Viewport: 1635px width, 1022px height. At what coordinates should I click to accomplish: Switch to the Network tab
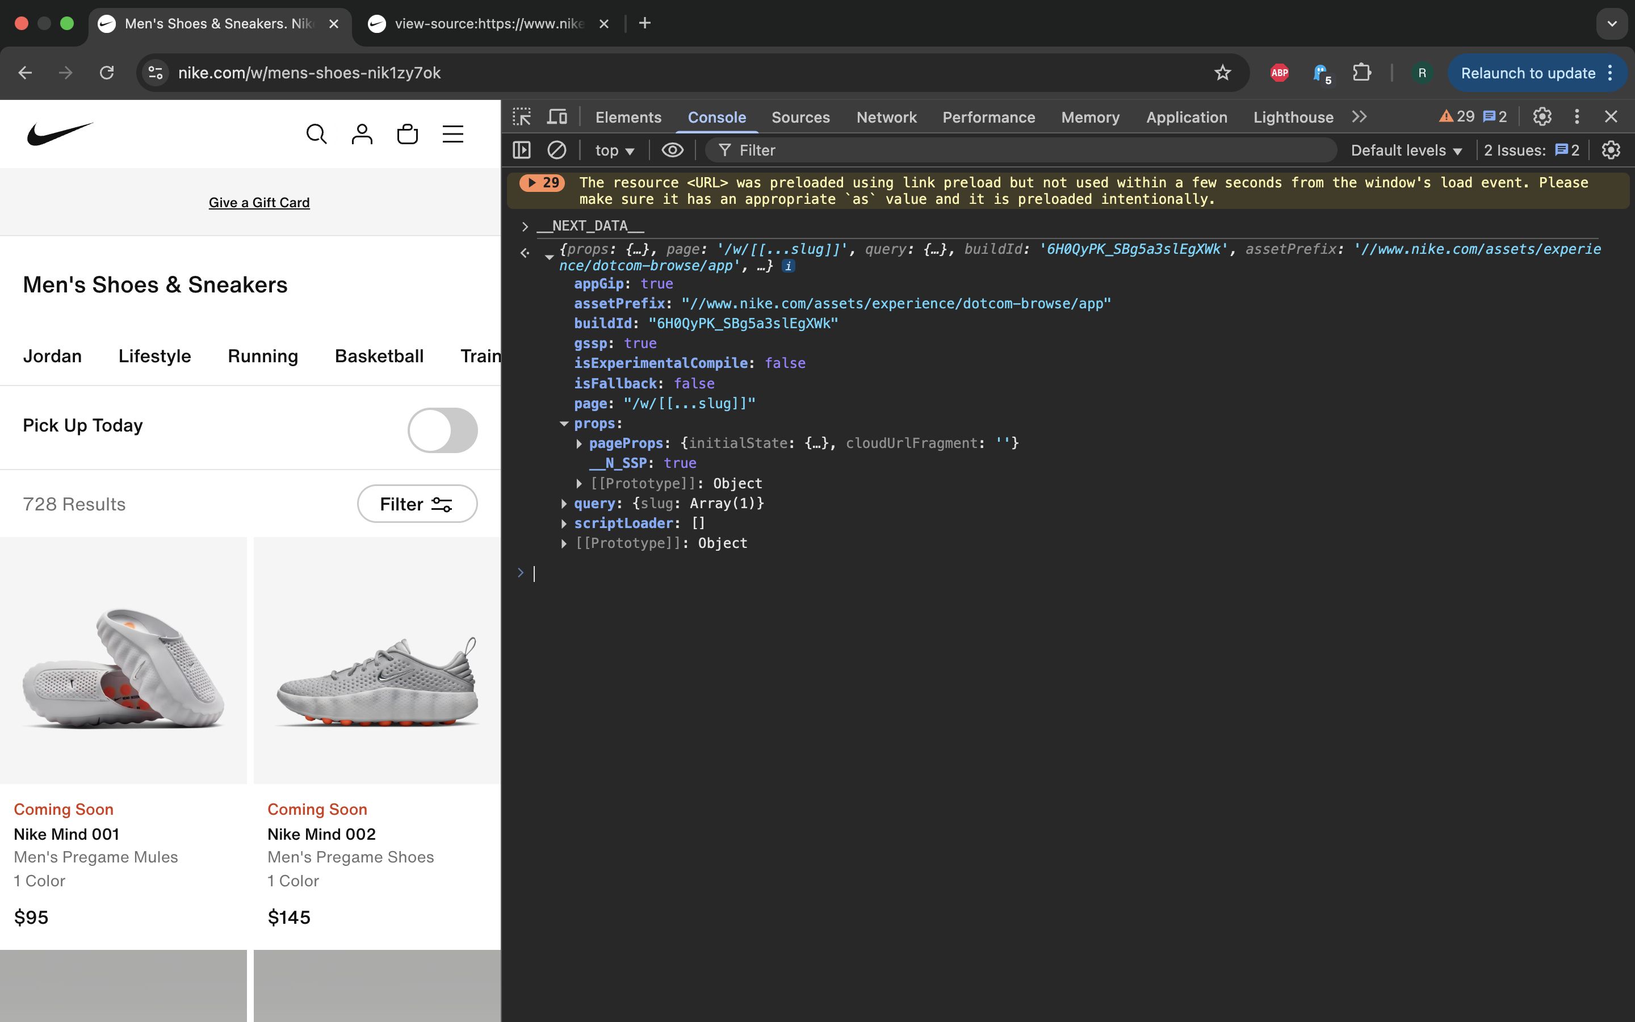pyautogui.click(x=886, y=117)
